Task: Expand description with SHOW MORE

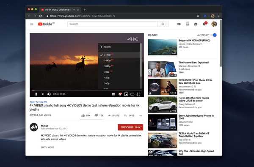Action: click(x=47, y=147)
